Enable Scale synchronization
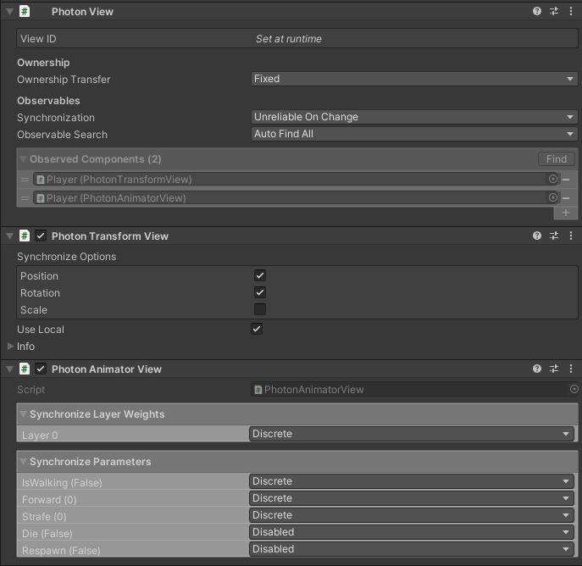This screenshot has height=566, width=582. click(x=260, y=309)
